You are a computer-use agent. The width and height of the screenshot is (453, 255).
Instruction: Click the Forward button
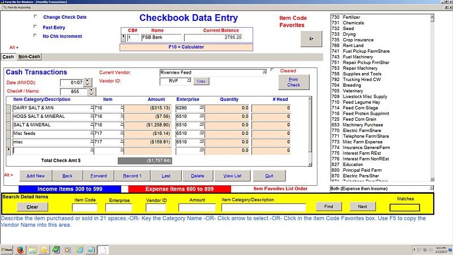[x=99, y=176]
